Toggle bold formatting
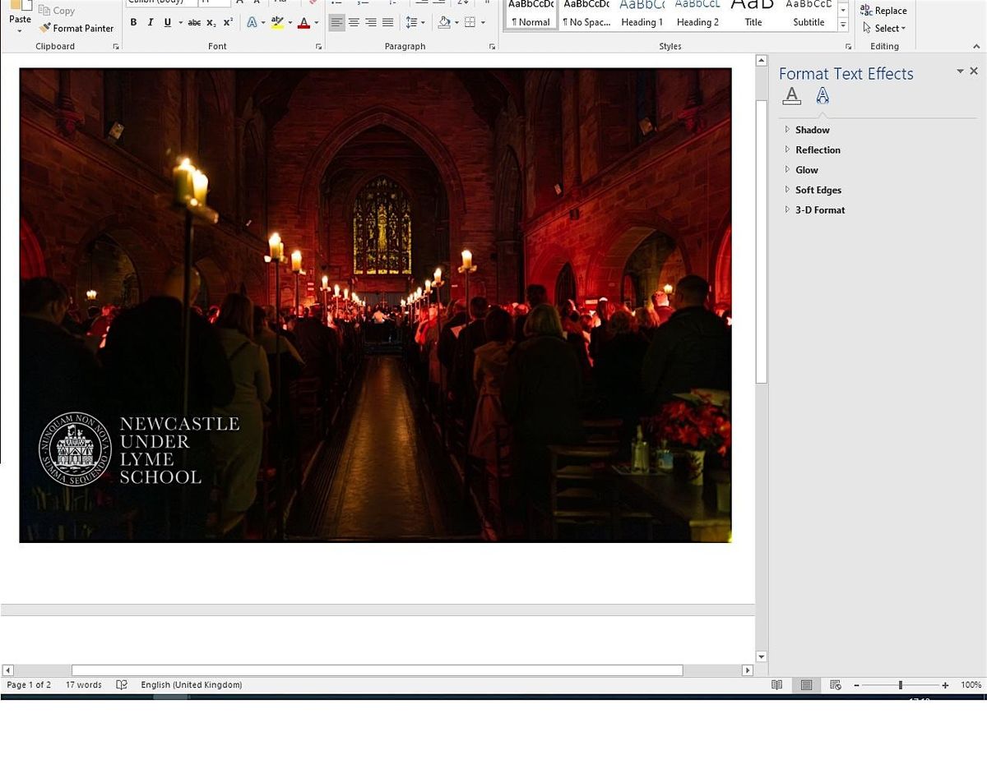This screenshot has width=987, height=764. click(133, 22)
